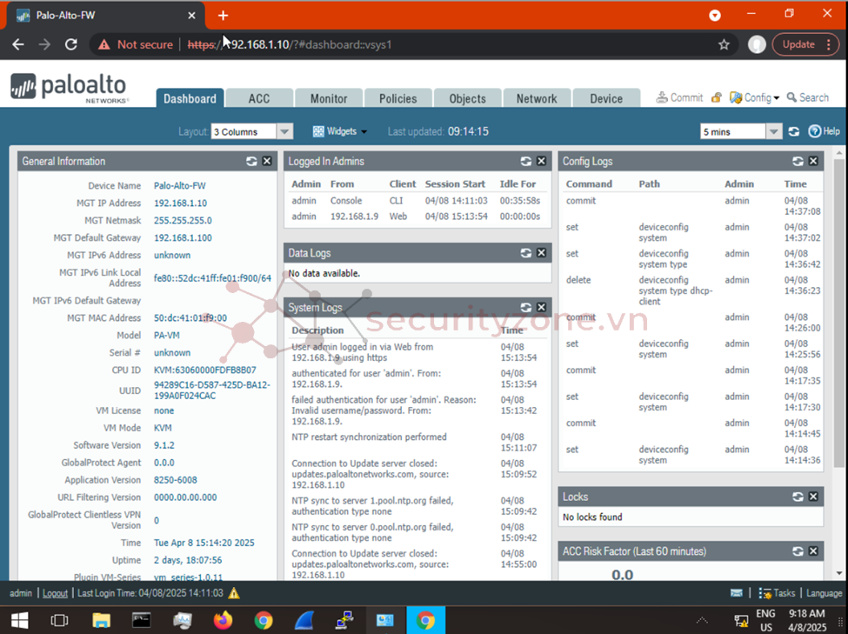This screenshot has width=848, height=634.
Task: Refresh the Data Logs widget
Action: pos(525,253)
